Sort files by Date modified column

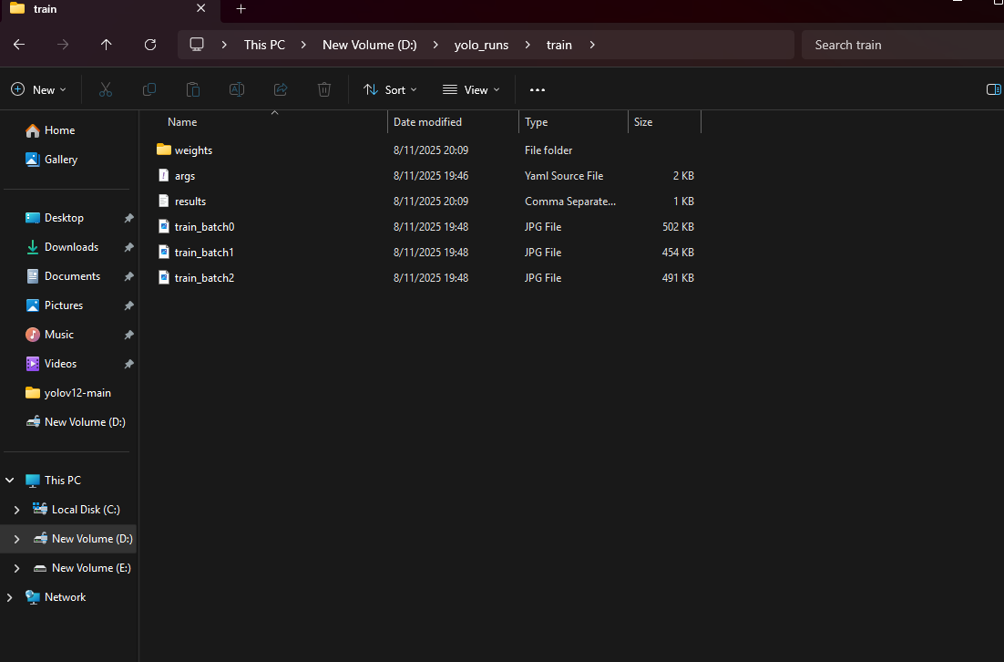pos(427,122)
